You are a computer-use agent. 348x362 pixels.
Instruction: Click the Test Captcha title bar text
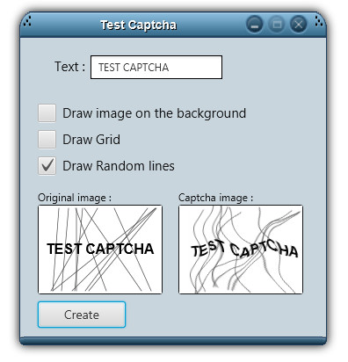tap(138, 25)
